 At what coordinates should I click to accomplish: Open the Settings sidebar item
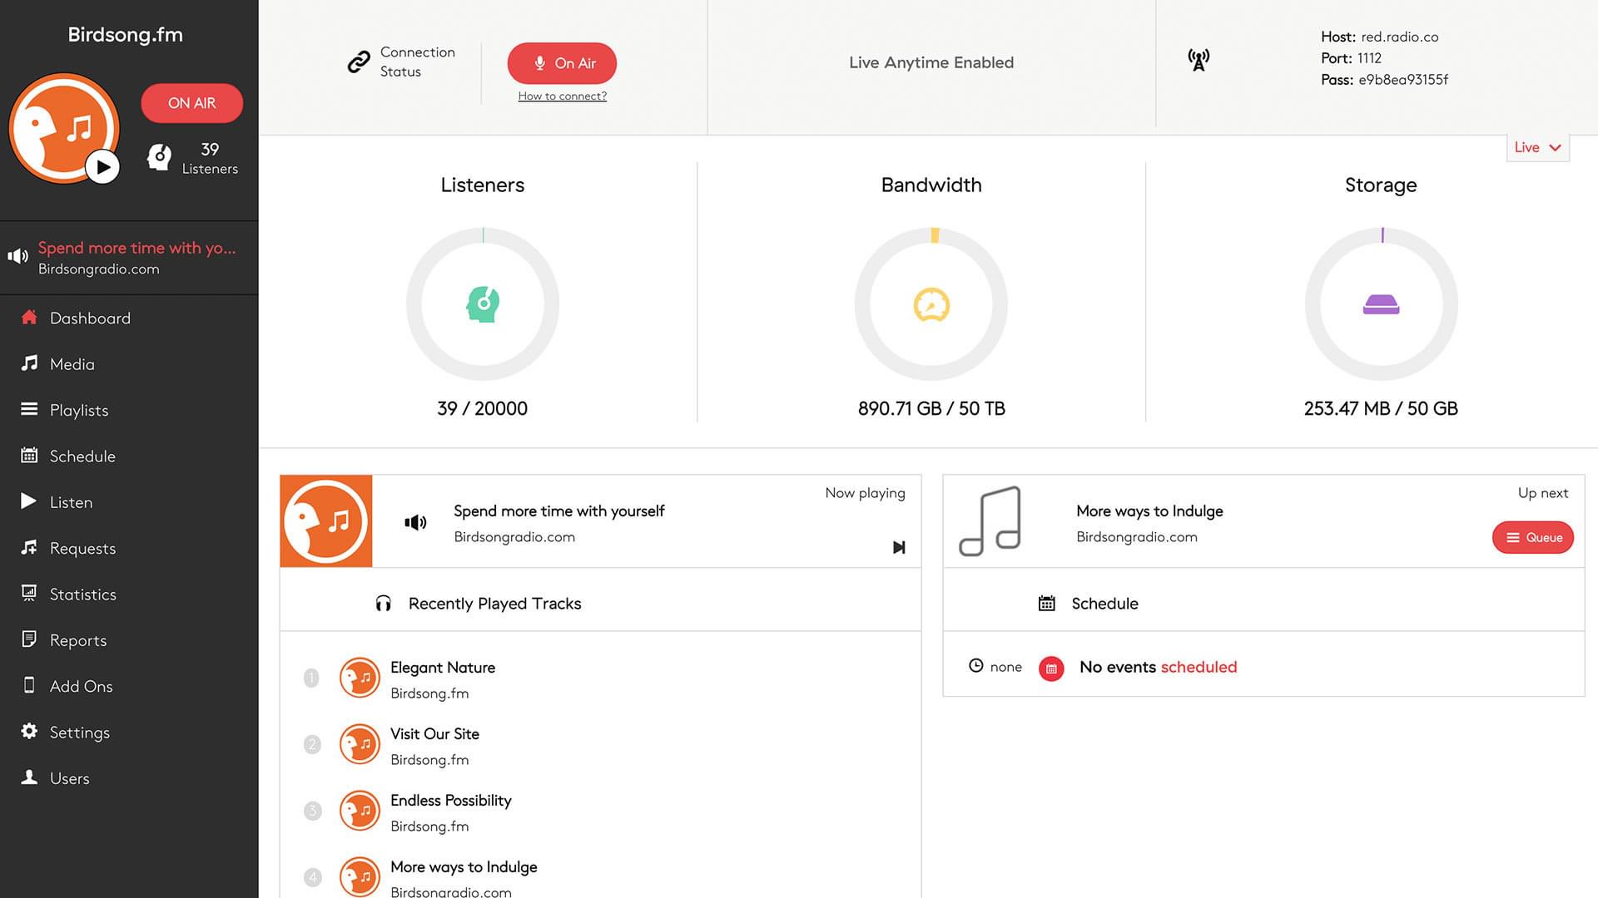point(79,733)
